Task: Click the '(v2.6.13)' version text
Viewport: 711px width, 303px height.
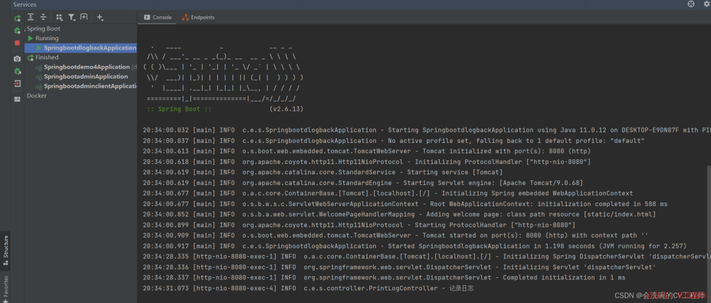Action: click(x=286, y=109)
